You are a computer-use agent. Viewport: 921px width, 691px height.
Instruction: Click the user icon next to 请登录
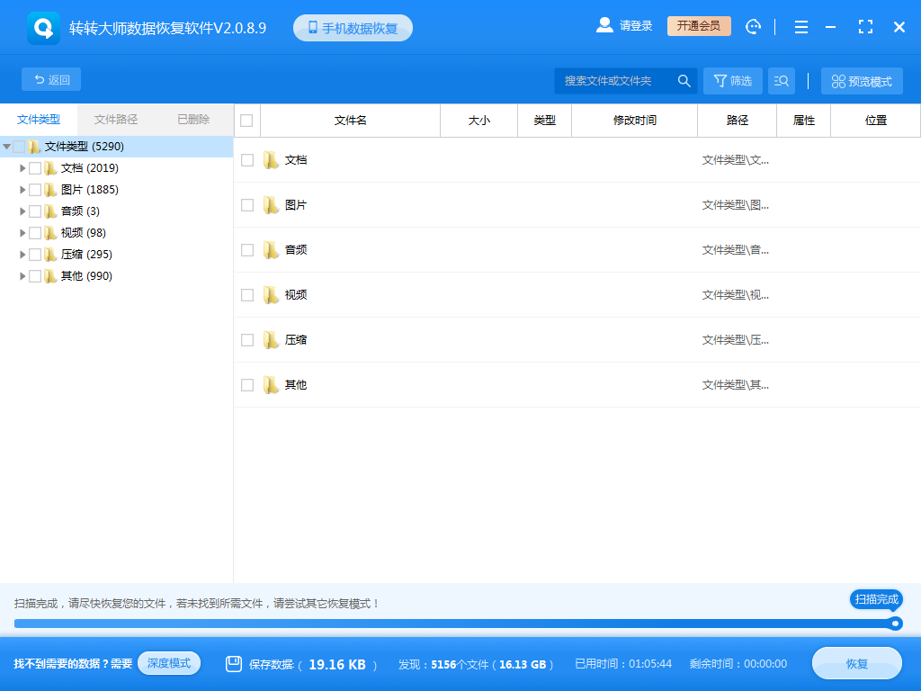tap(604, 25)
